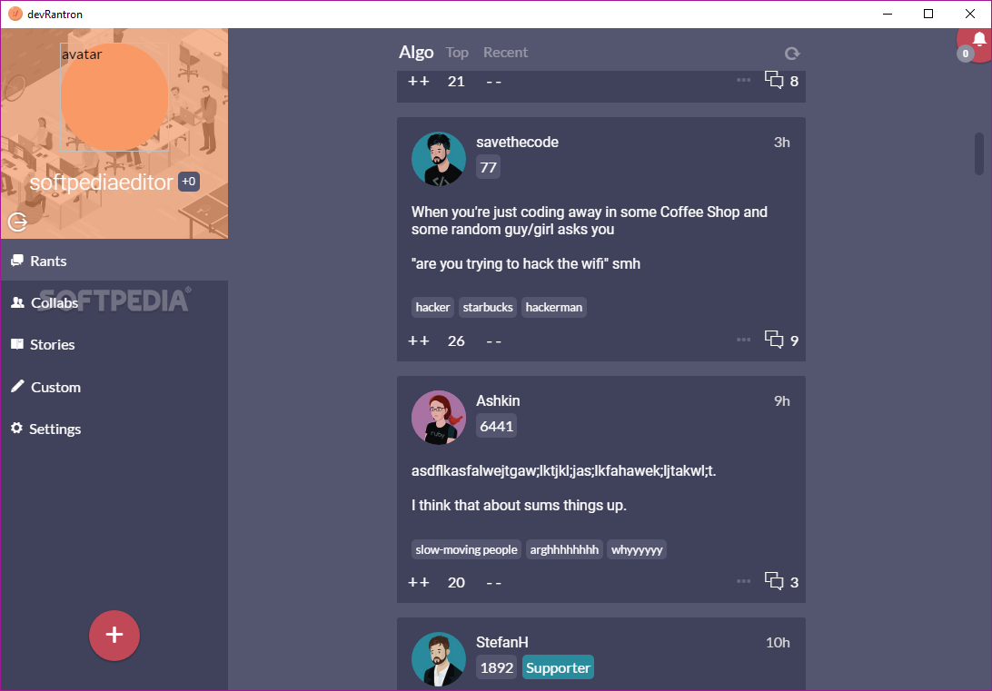
Task: Open StefanH's profile avatar
Action: pos(439,658)
